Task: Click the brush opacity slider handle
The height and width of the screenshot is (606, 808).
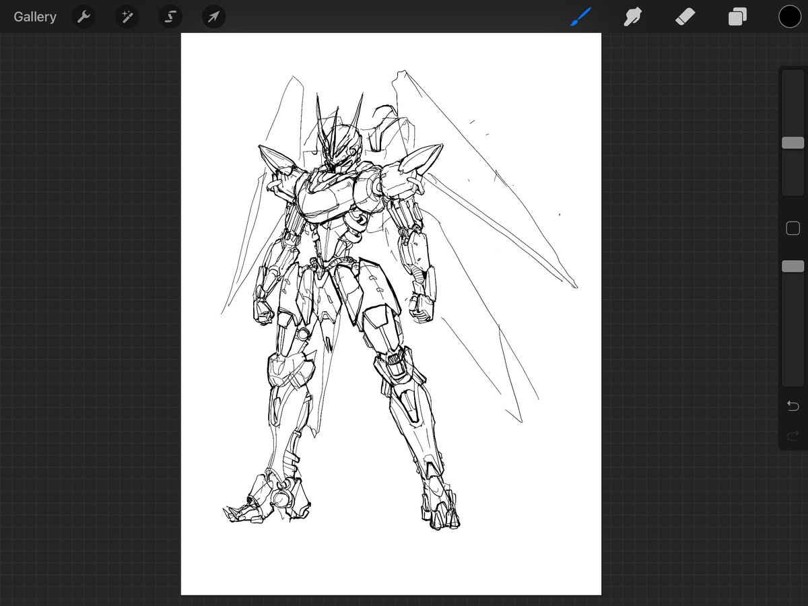Action: [793, 267]
